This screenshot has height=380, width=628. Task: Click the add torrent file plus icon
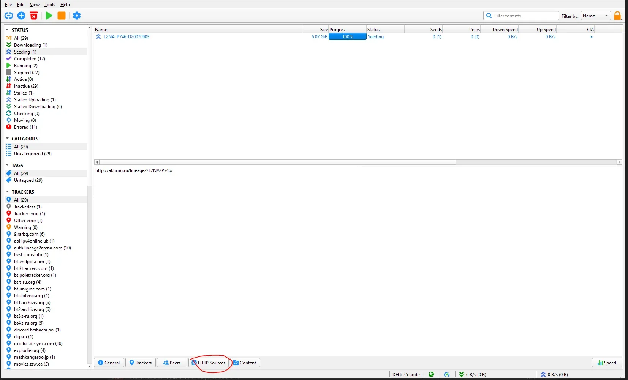click(21, 16)
